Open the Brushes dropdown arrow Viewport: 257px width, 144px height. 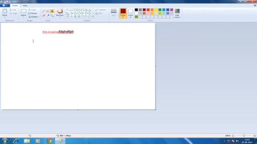click(60, 17)
